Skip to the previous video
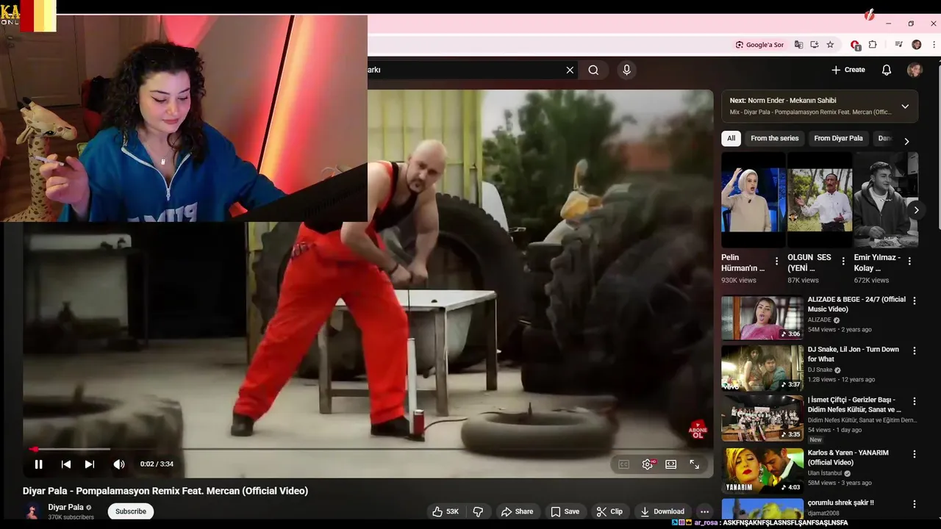Image resolution: width=941 pixels, height=529 pixels. [x=65, y=464]
